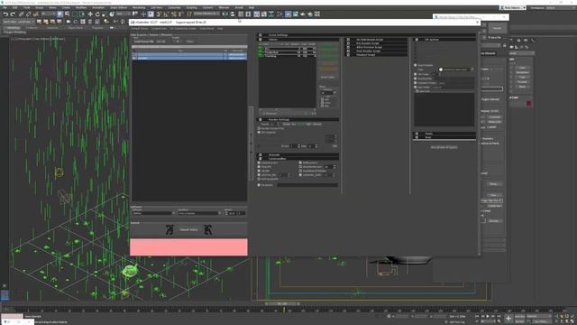Toggle the 3D Snaps icon
Screen dimensions: 577x325
click(x=159, y=14)
